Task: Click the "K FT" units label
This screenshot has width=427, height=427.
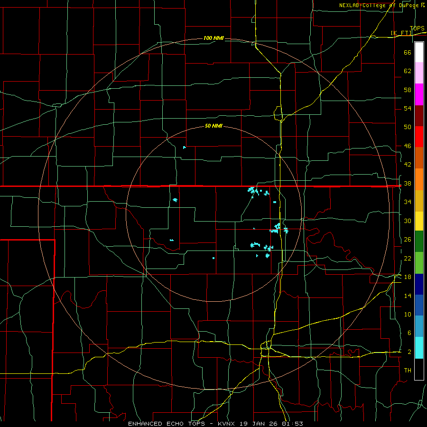Action: 401,33
